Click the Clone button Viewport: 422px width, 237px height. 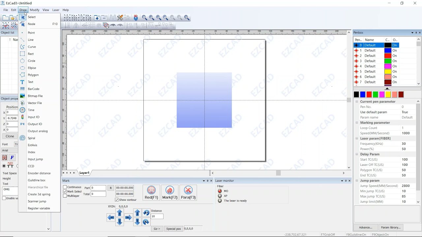pos(10,136)
